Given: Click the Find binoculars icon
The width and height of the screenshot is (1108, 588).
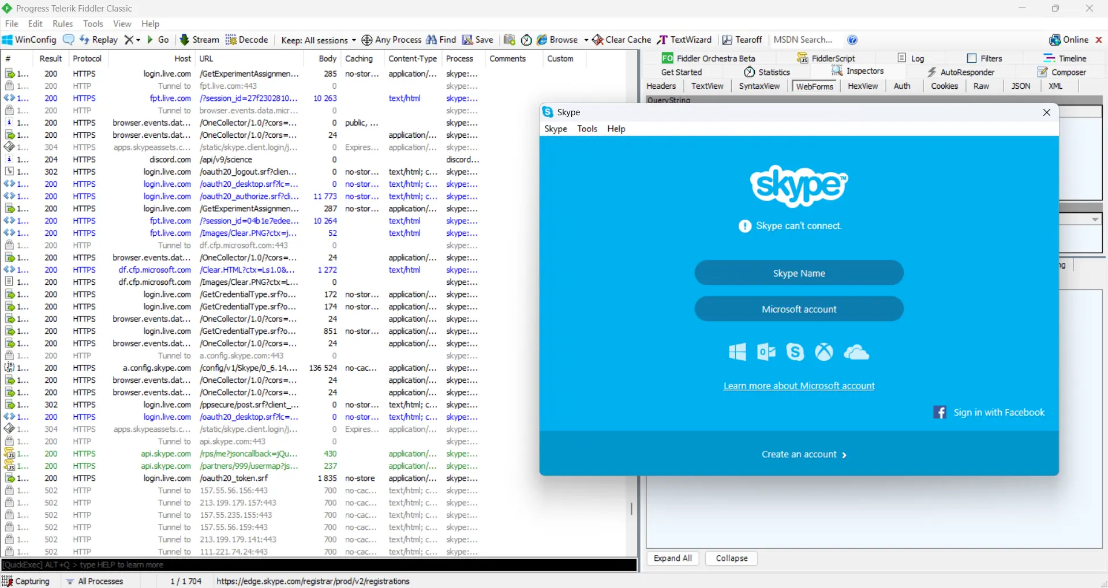Looking at the screenshot, I should point(432,40).
